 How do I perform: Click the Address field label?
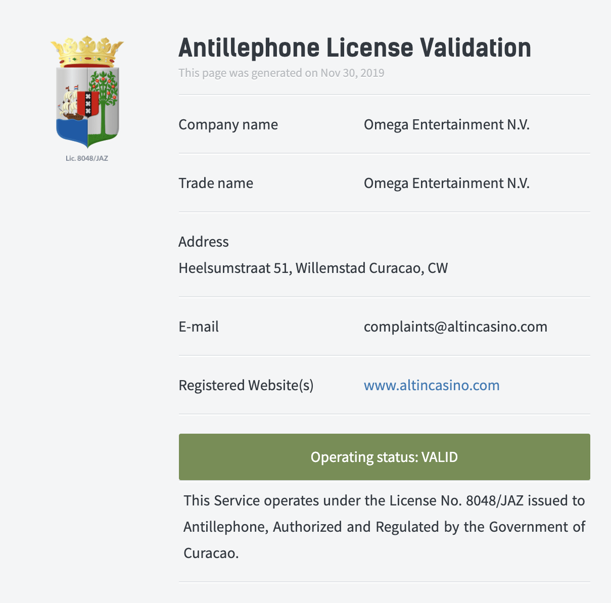[204, 242]
